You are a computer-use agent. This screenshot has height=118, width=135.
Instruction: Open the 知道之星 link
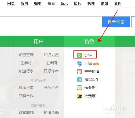click(51, 55)
